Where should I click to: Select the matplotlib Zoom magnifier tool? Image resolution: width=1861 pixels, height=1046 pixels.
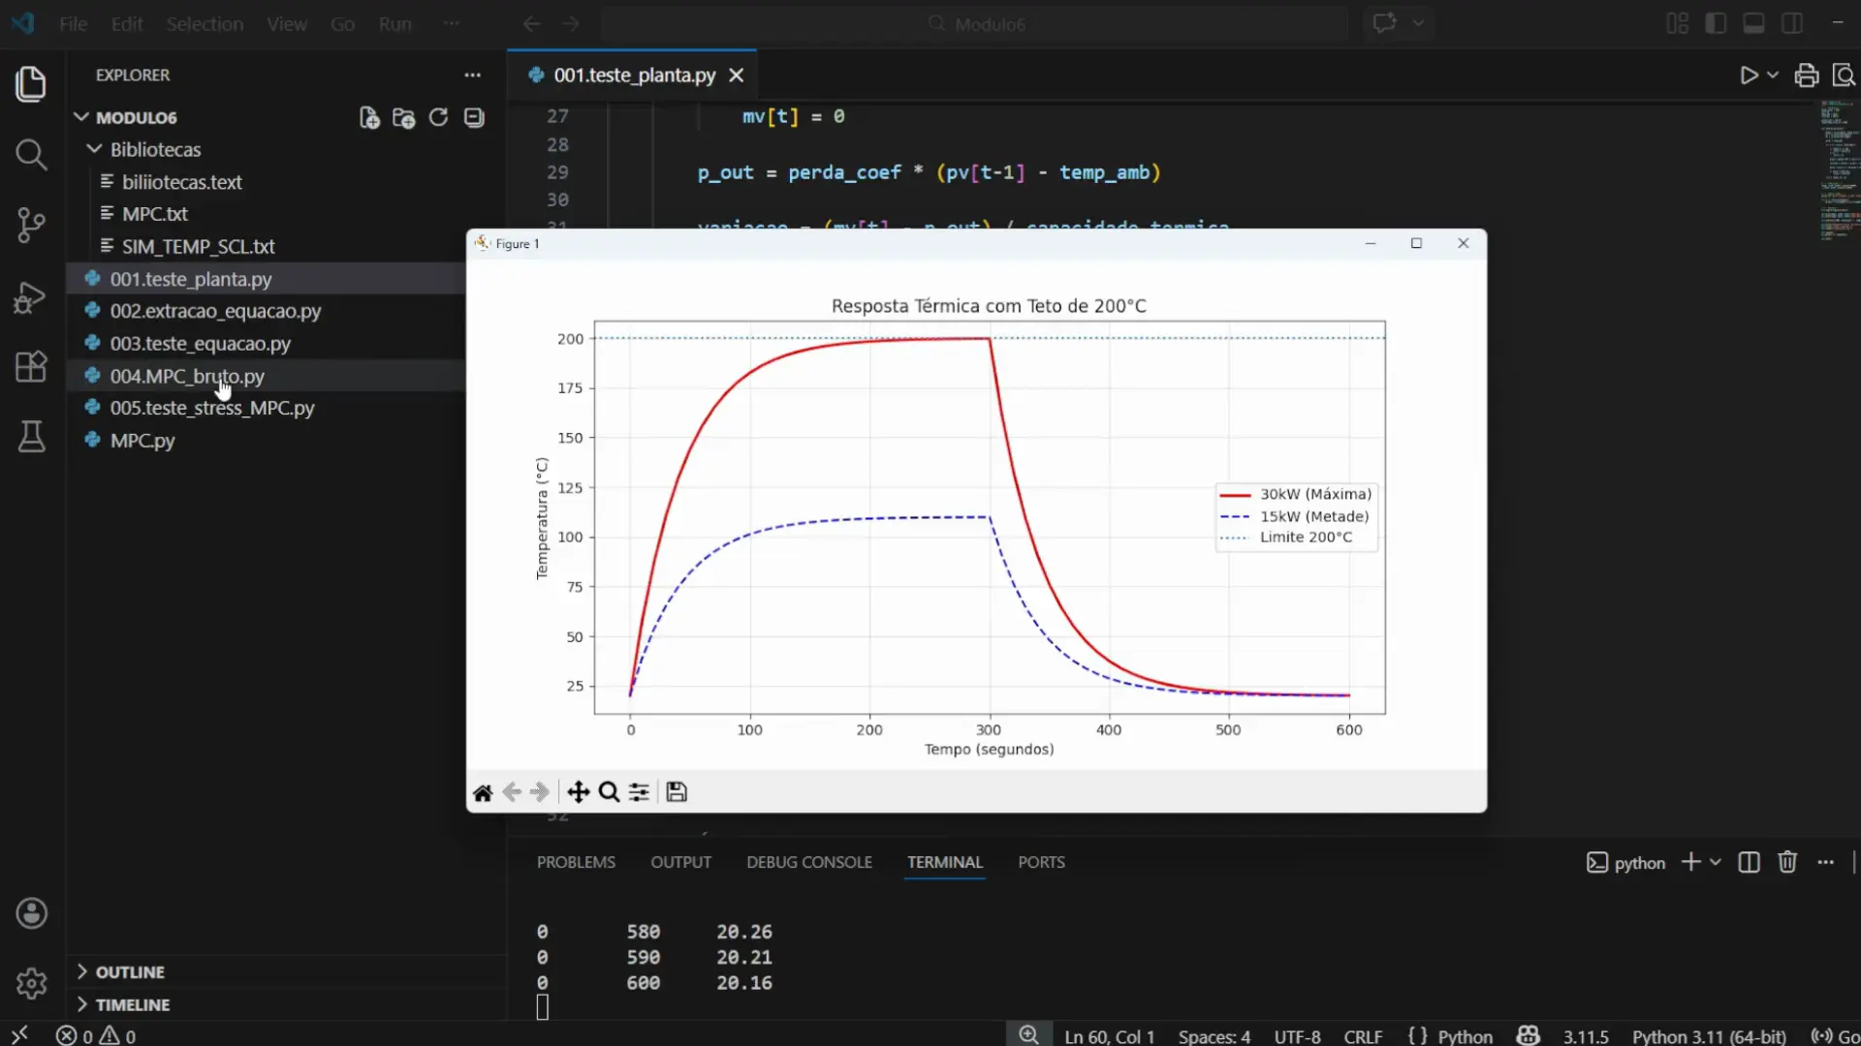pyautogui.click(x=609, y=792)
